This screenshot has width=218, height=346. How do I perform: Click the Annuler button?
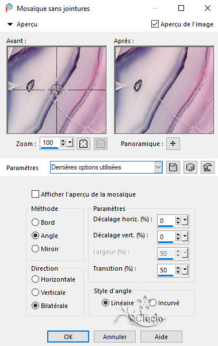[x=114, y=337]
